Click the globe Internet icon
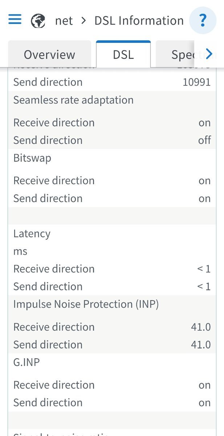The image size is (224, 436). pos(38,21)
